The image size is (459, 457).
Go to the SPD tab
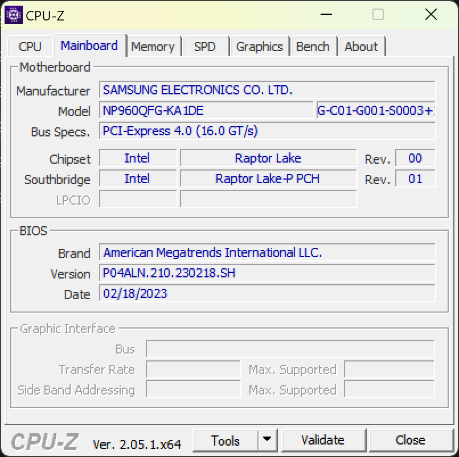tap(205, 47)
